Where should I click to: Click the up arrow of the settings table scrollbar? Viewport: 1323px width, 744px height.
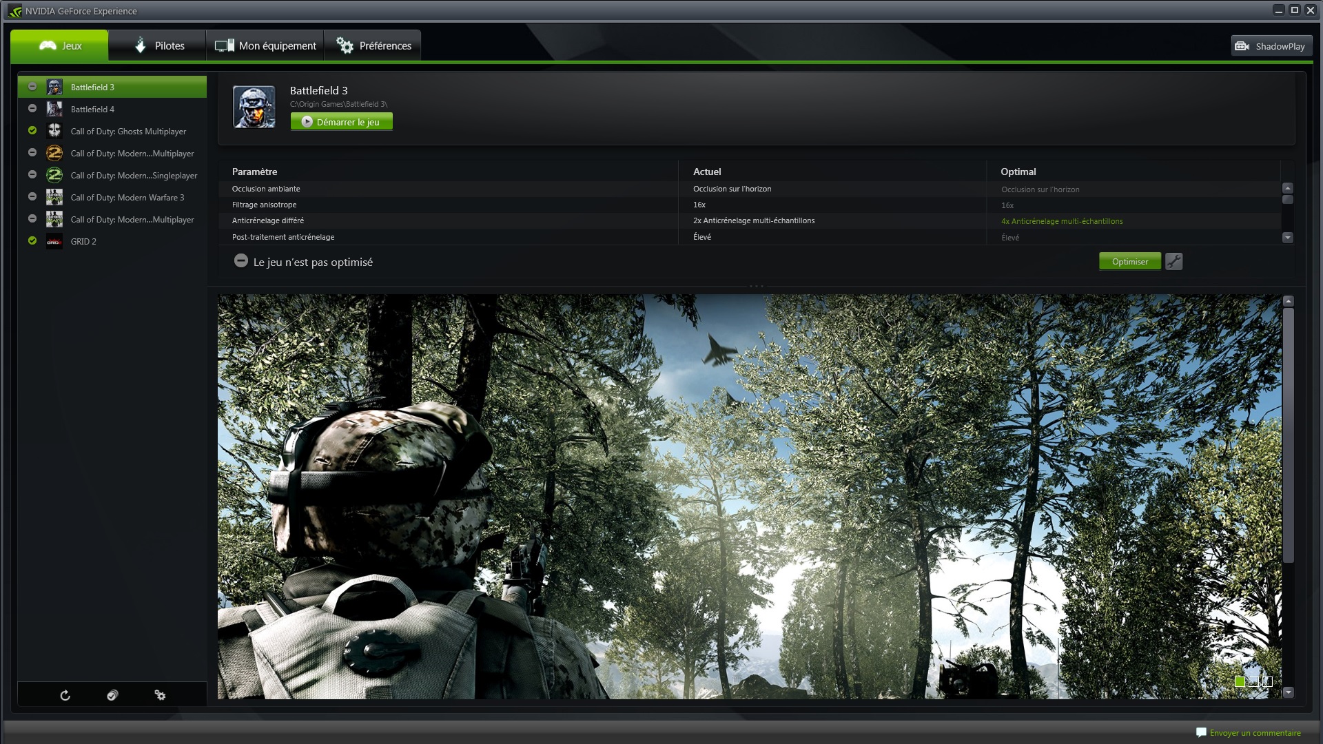(x=1287, y=188)
